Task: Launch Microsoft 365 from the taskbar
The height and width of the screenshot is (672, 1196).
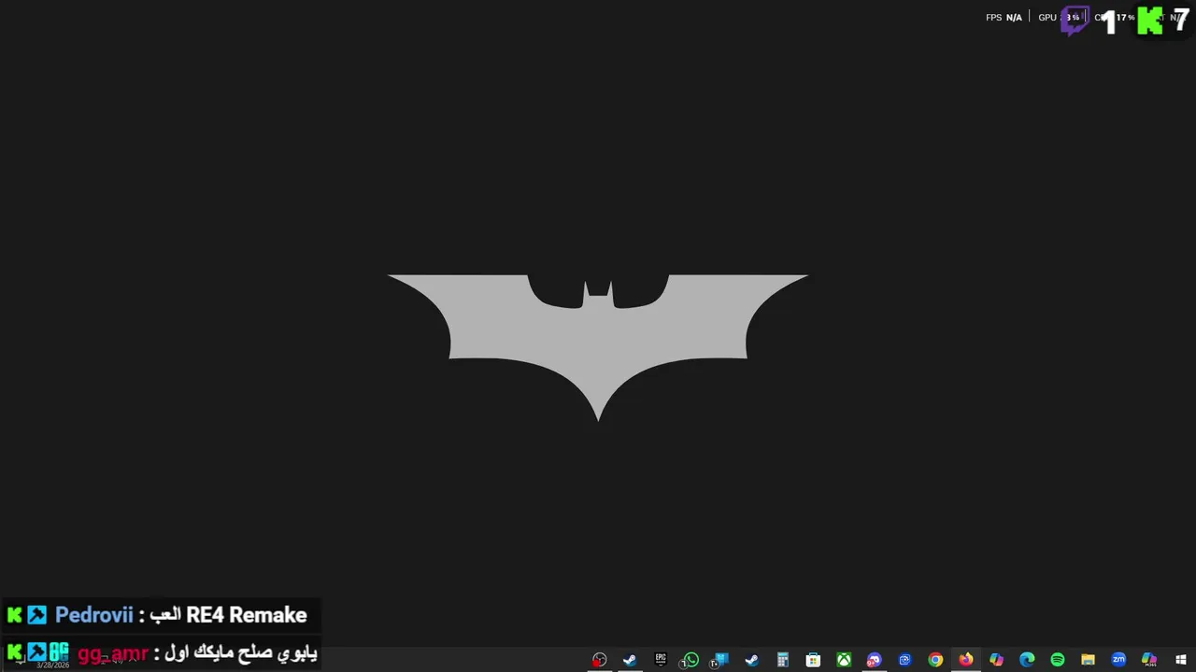Action: point(1149,660)
